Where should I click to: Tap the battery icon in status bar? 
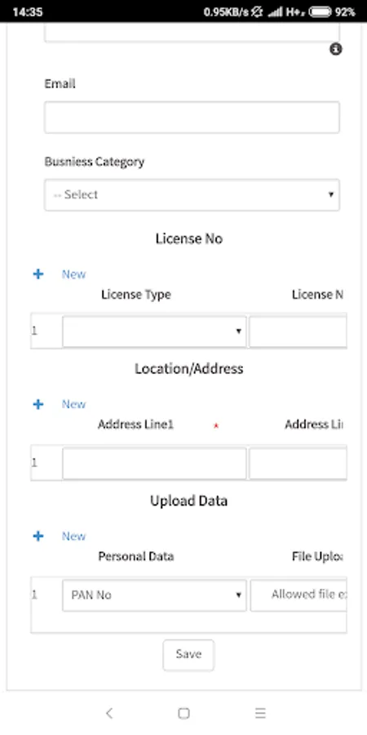click(321, 12)
